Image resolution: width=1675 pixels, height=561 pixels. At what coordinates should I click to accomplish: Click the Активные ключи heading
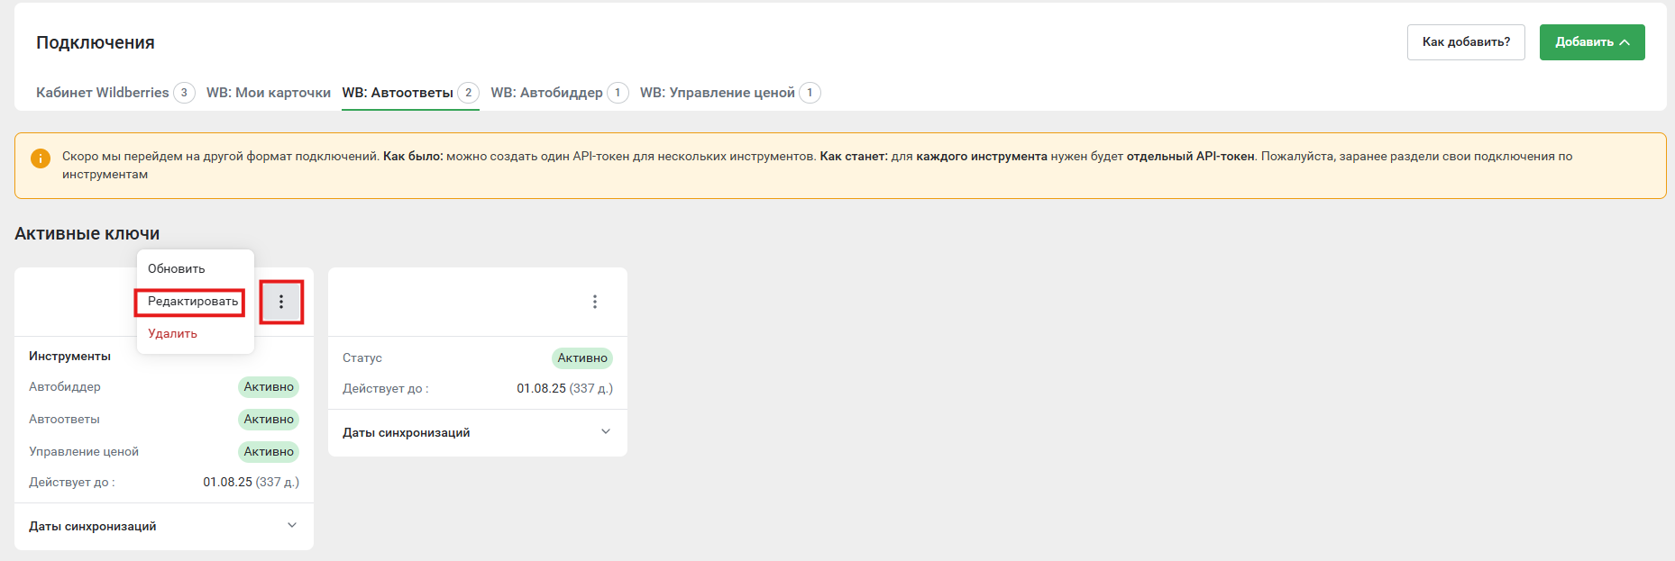pos(87,233)
